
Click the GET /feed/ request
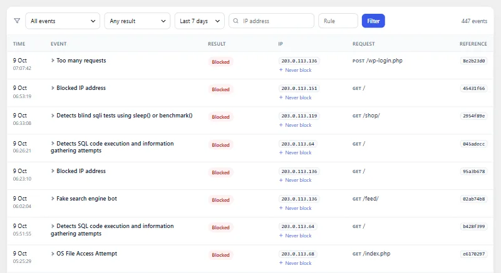click(366, 199)
